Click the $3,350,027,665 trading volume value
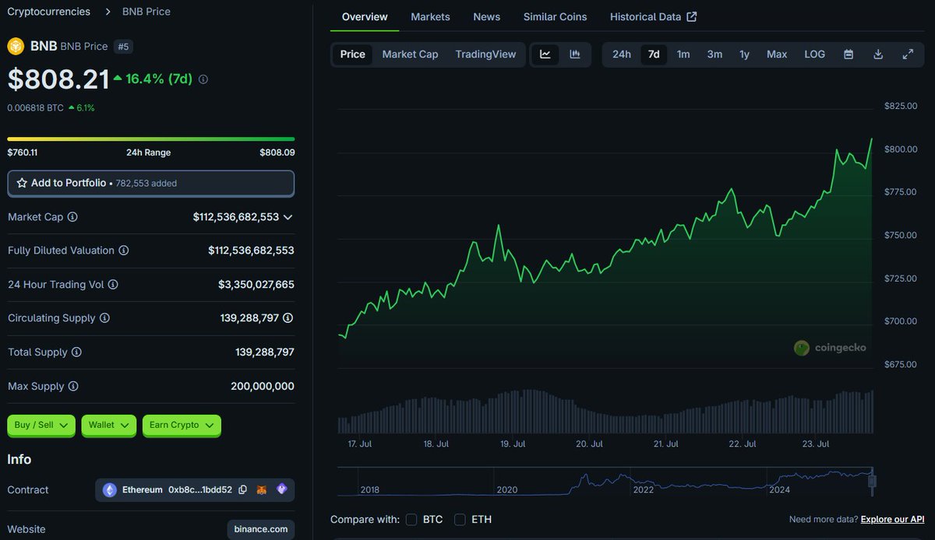The image size is (935, 540). [256, 285]
